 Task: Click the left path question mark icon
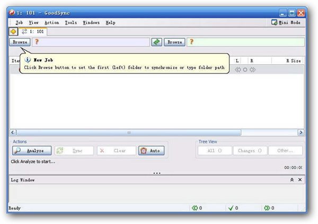tap(37, 41)
